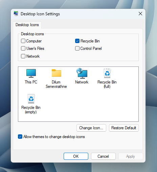157x172 pixels.
Task: Switch to the Desktop Icons tab
Action: (x=27, y=25)
